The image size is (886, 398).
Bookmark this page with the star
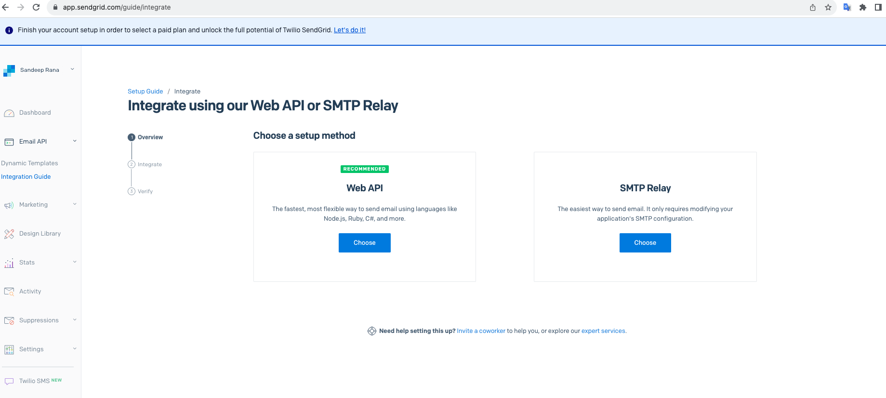[828, 7]
